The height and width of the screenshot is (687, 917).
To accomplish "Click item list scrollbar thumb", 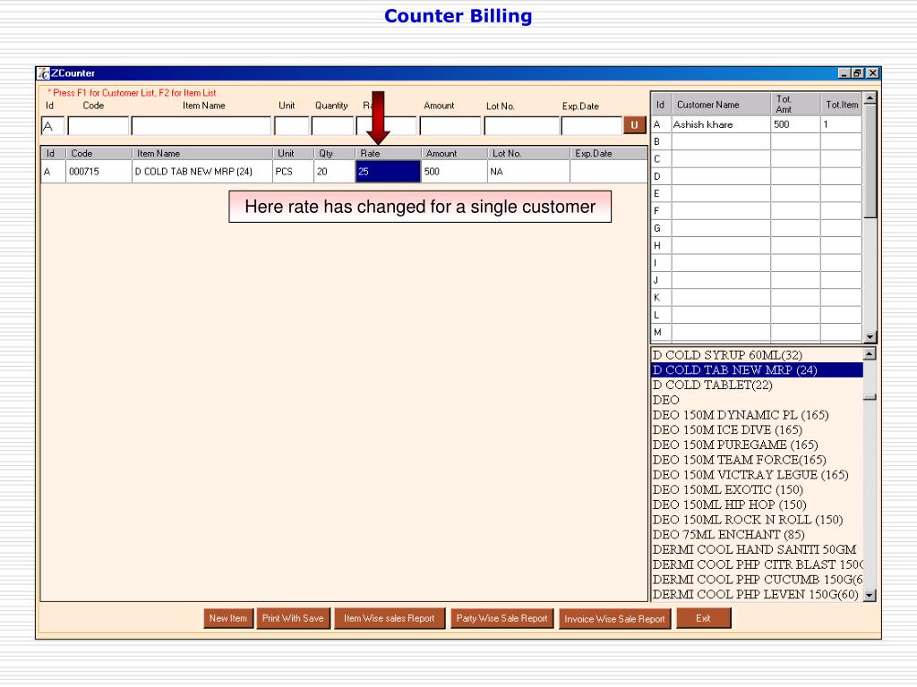I will [870, 397].
